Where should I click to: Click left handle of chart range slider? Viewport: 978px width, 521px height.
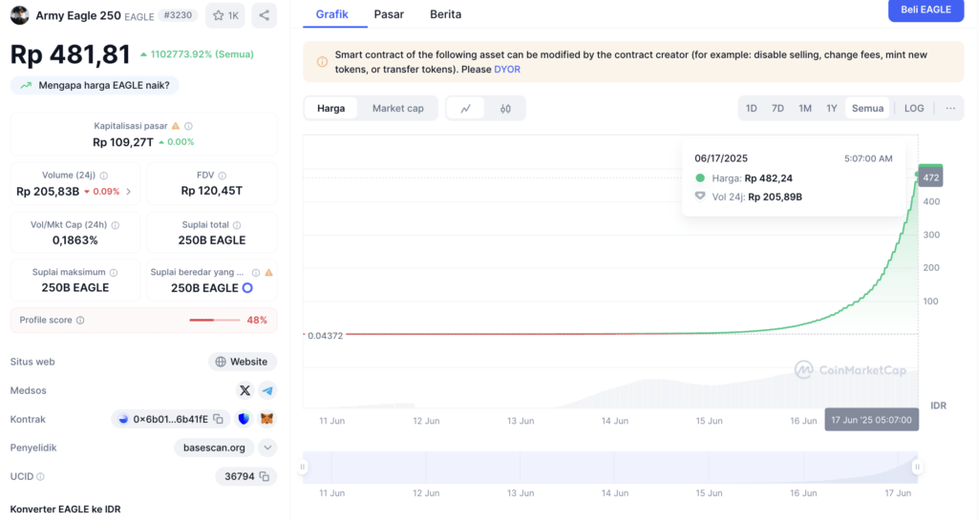[x=303, y=467]
